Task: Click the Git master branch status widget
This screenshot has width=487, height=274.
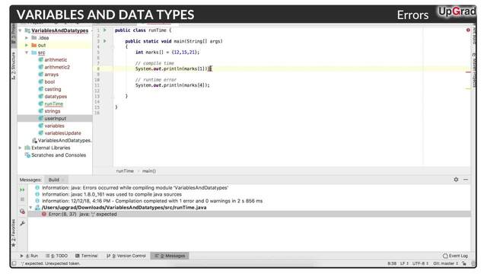Action: coord(446,263)
